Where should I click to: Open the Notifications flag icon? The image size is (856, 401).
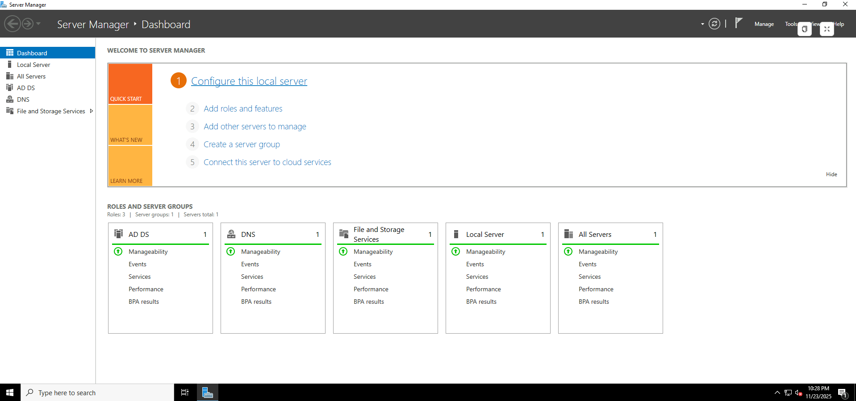(739, 23)
